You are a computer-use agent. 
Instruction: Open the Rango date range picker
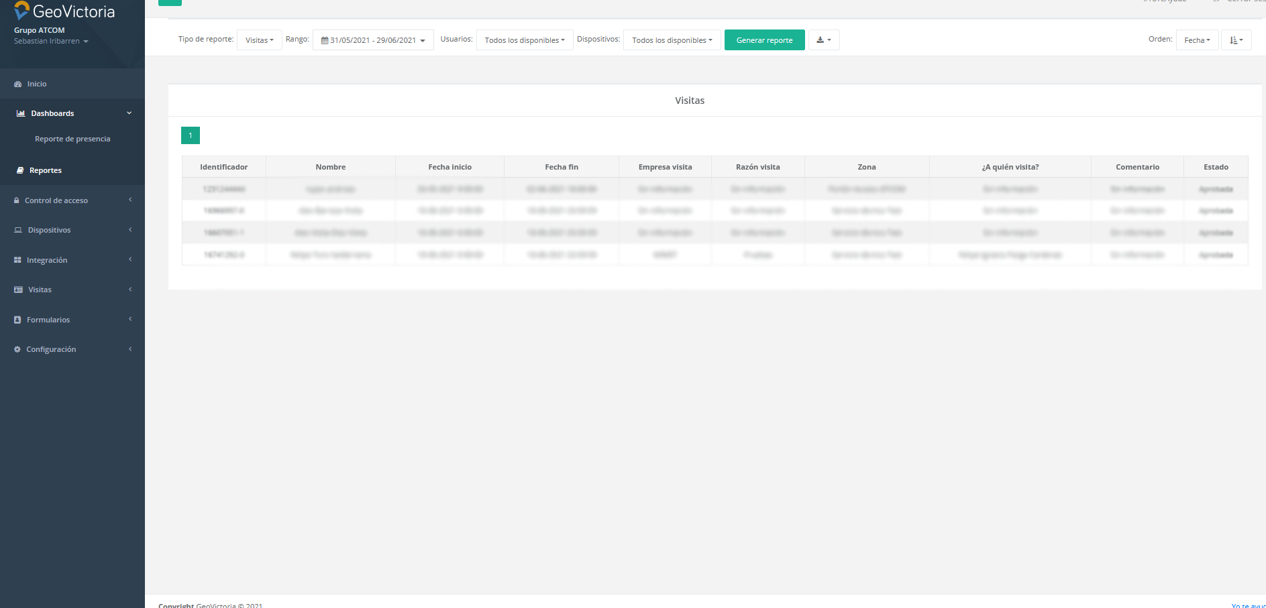373,40
